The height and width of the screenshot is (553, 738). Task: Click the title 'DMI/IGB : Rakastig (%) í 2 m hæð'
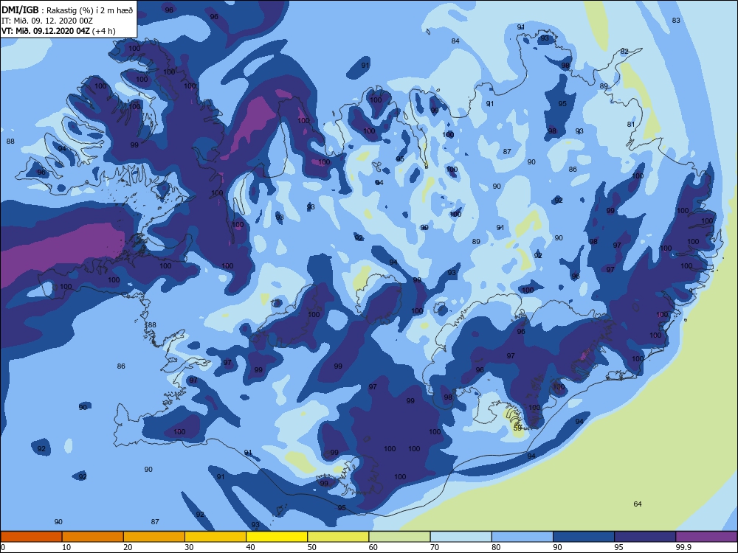point(67,10)
